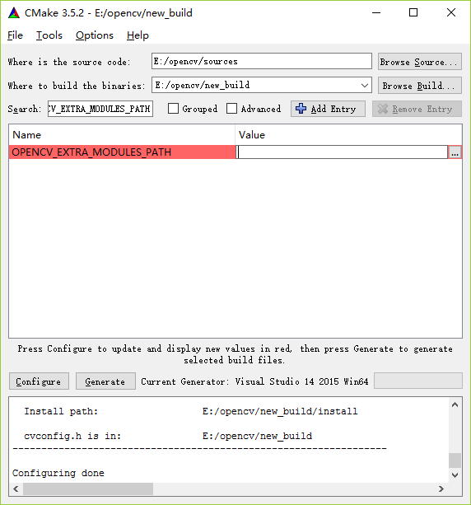Maximize the CMake window

point(413,13)
